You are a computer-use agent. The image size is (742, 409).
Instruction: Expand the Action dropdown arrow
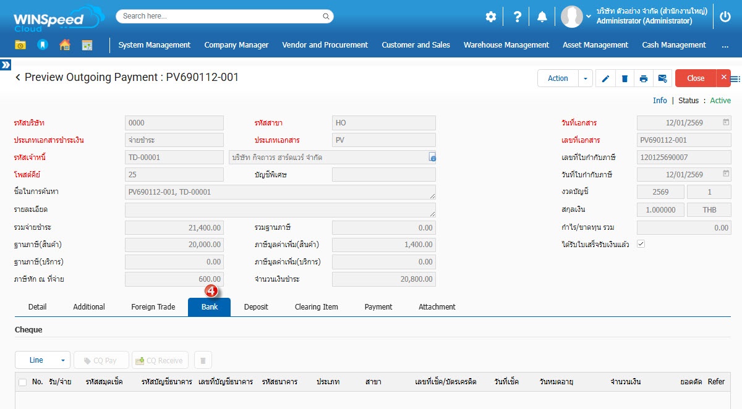pyautogui.click(x=585, y=78)
